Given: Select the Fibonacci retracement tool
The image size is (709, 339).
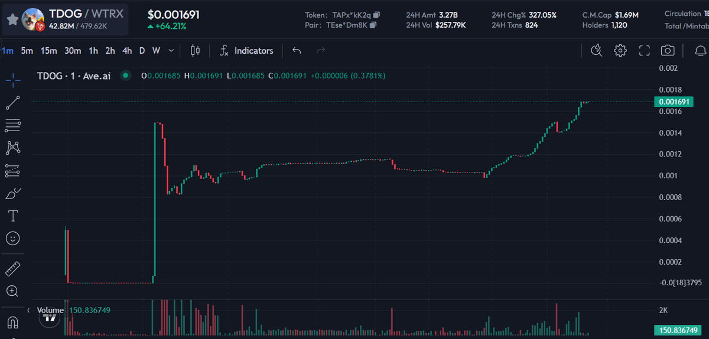Looking at the screenshot, I should click(13, 125).
